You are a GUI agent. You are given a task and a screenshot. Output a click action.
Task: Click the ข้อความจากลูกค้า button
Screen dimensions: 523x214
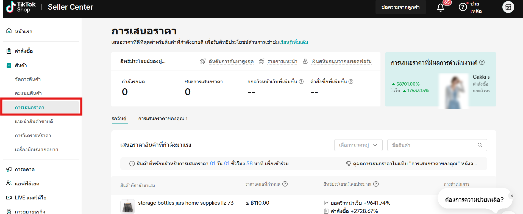coord(400,7)
